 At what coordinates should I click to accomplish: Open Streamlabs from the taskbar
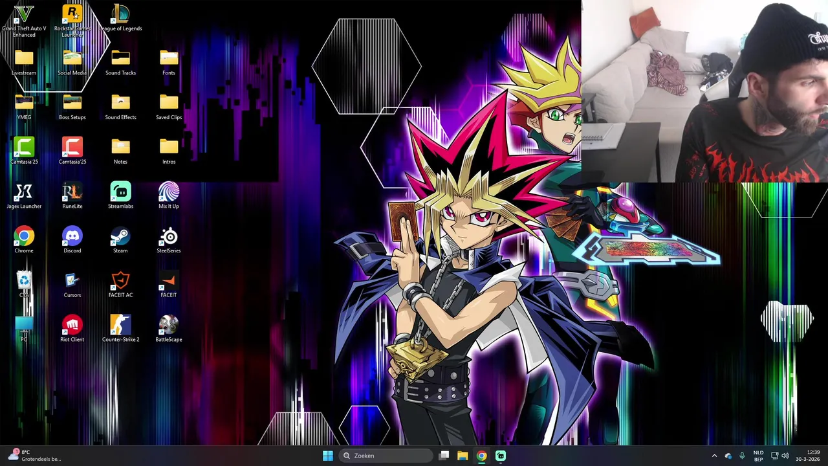pos(500,456)
